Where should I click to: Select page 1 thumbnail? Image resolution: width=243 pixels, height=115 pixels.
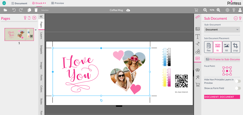19,34
